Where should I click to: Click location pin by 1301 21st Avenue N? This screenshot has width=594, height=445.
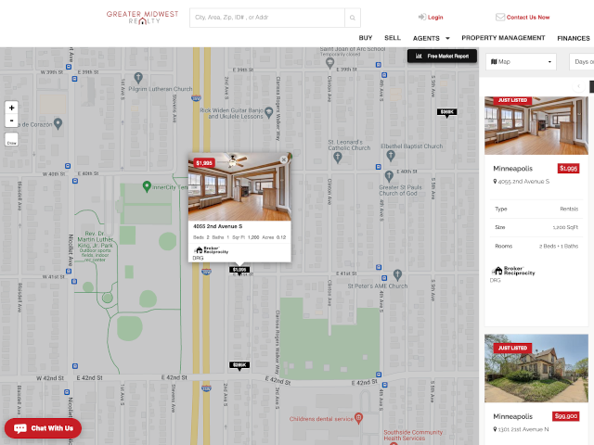tap(495, 429)
